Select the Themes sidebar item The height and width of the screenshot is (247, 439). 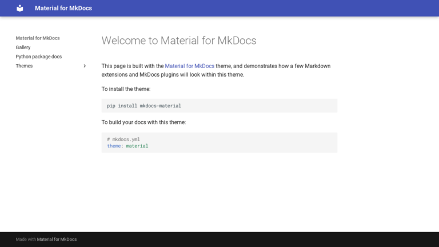[24, 66]
